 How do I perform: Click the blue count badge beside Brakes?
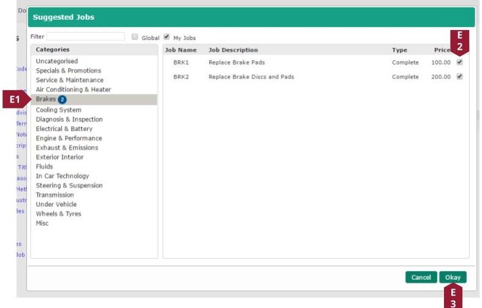pyautogui.click(x=62, y=99)
